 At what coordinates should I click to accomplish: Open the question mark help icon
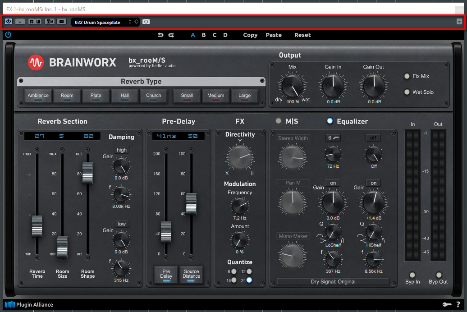tap(458, 304)
